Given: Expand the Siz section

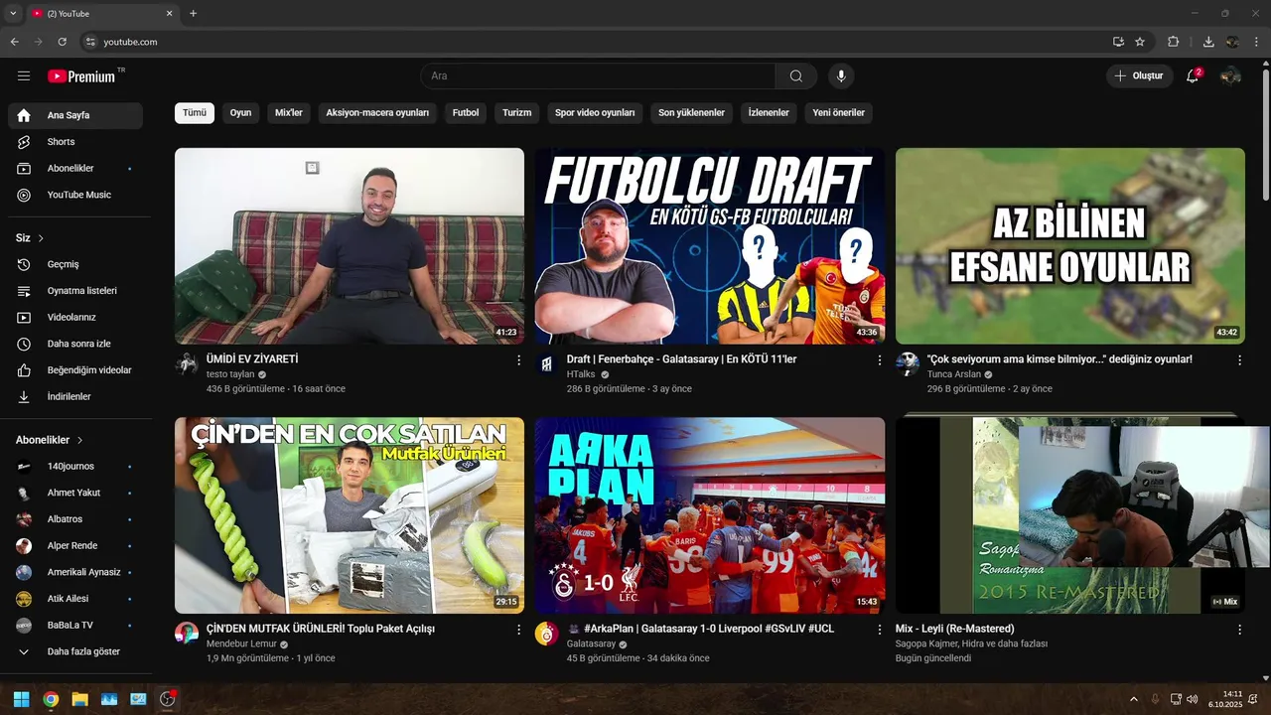Looking at the screenshot, I should click(30, 238).
